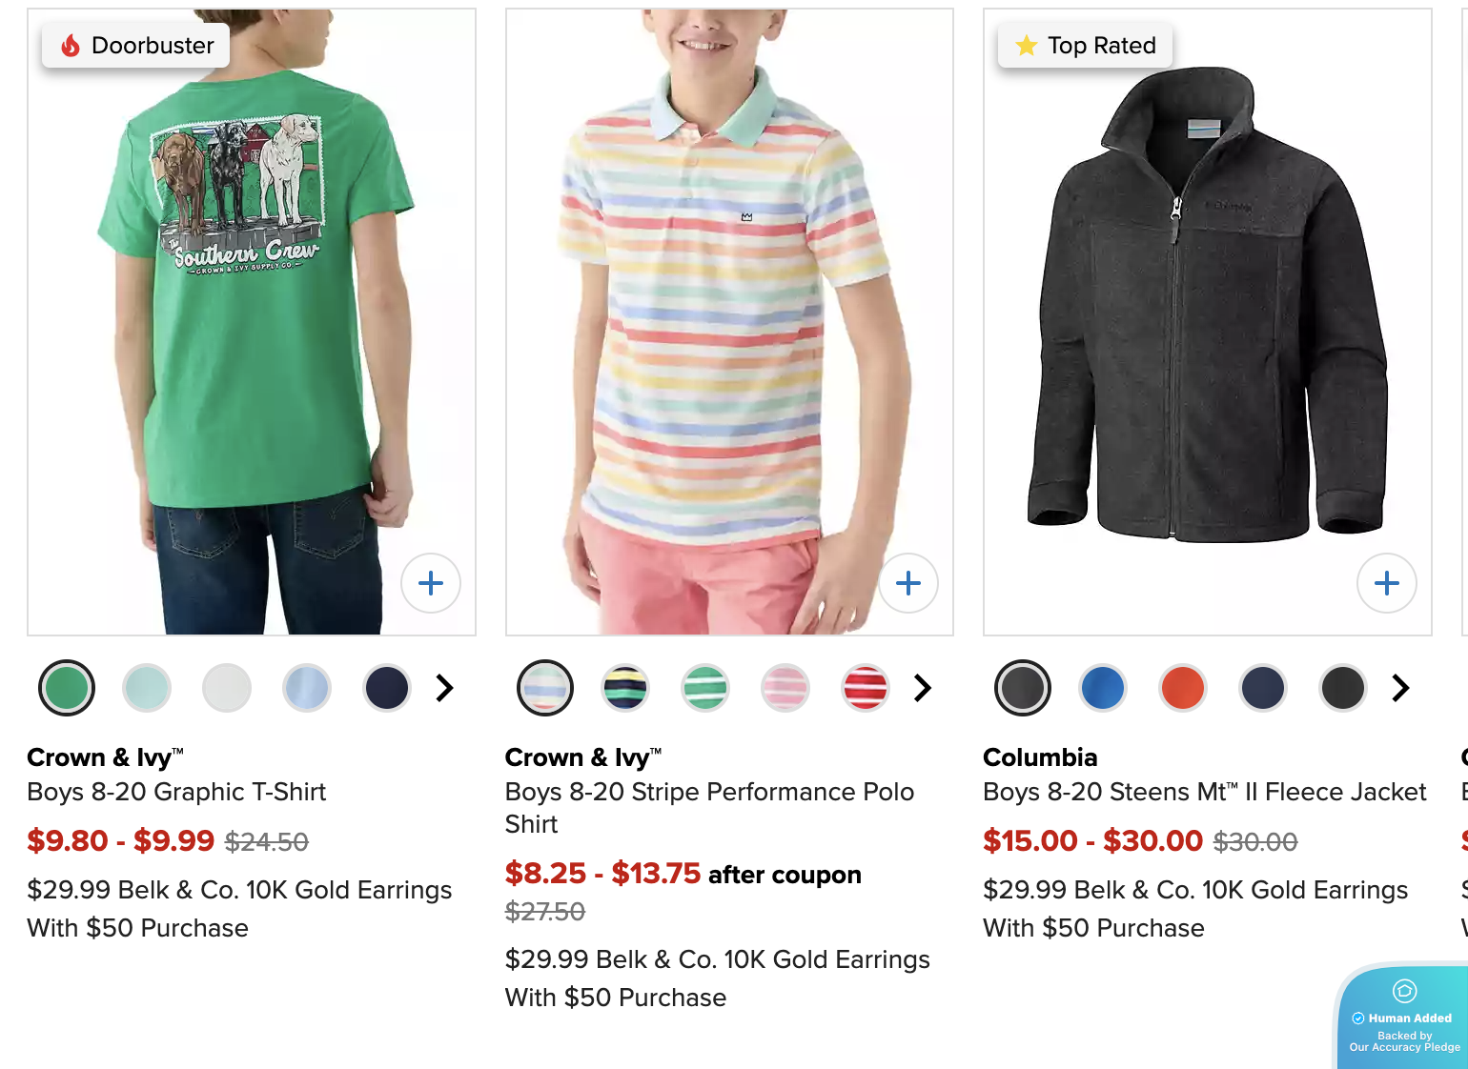Select the navy T-Shirt color swatch
This screenshot has height=1069, width=1468.
click(387, 688)
